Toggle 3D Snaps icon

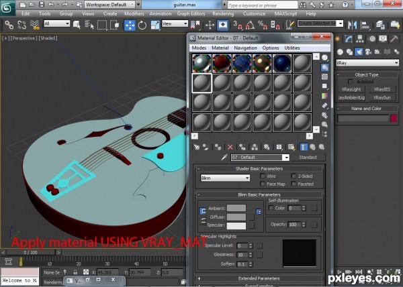point(238,25)
